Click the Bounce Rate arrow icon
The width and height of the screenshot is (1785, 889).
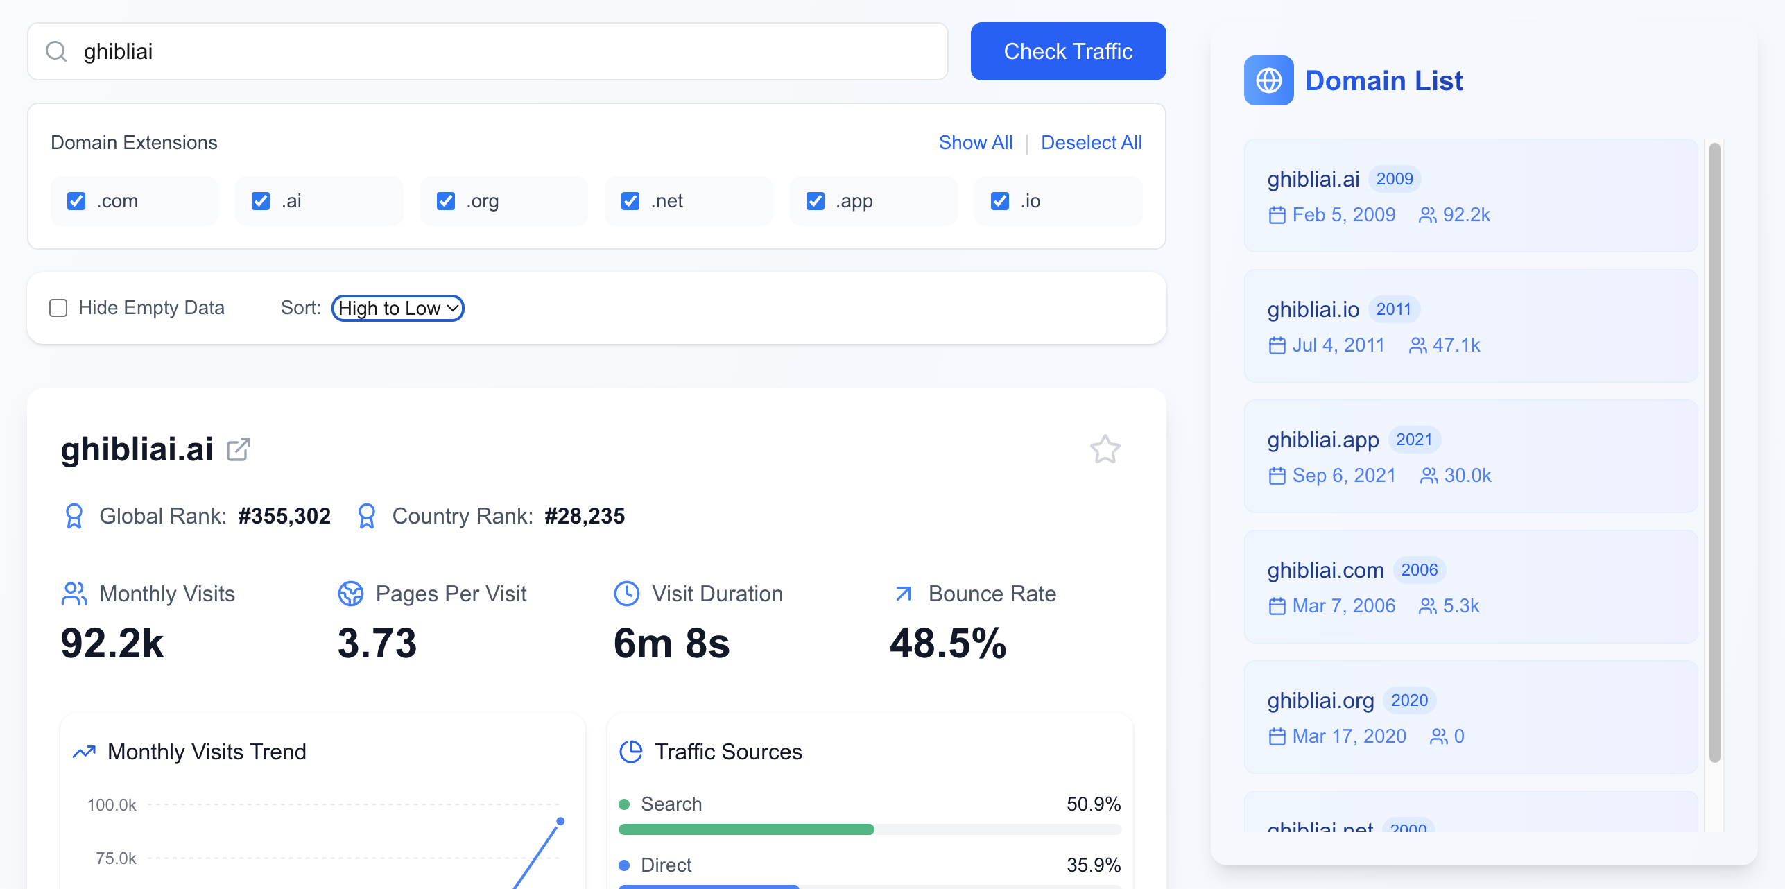coord(904,594)
